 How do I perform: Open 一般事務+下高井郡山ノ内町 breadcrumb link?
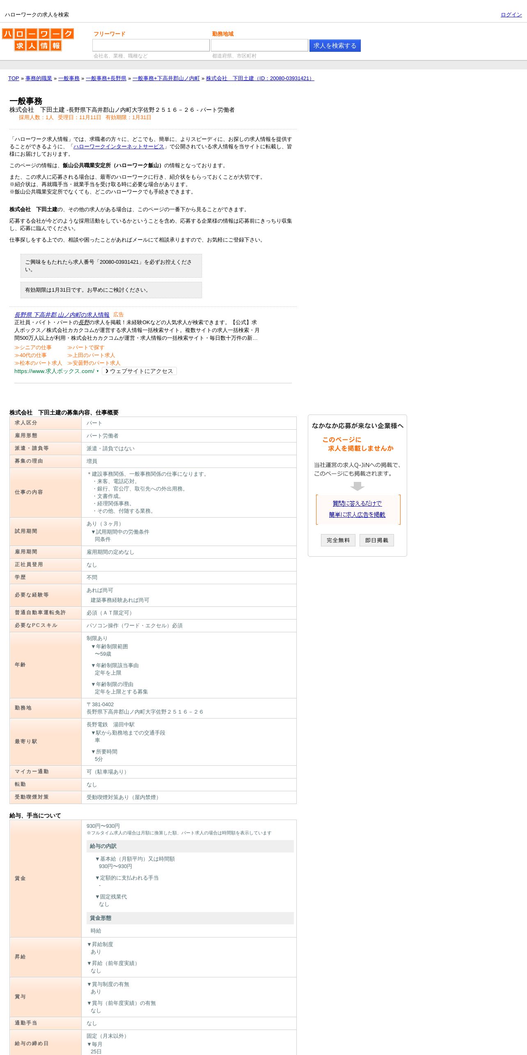(x=166, y=78)
